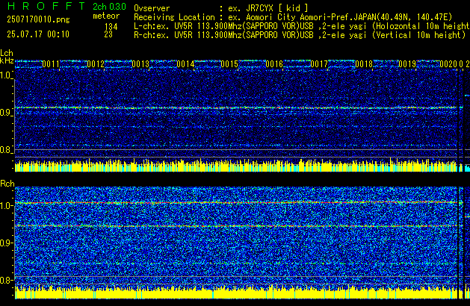The height and width of the screenshot is (306, 470).
Task: Click the 0.8 frequency label on Rch
Action: pyautogui.click(x=6, y=280)
